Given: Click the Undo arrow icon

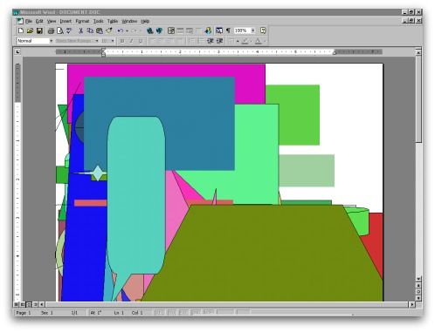Looking at the screenshot, I should pyautogui.click(x=121, y=30).
